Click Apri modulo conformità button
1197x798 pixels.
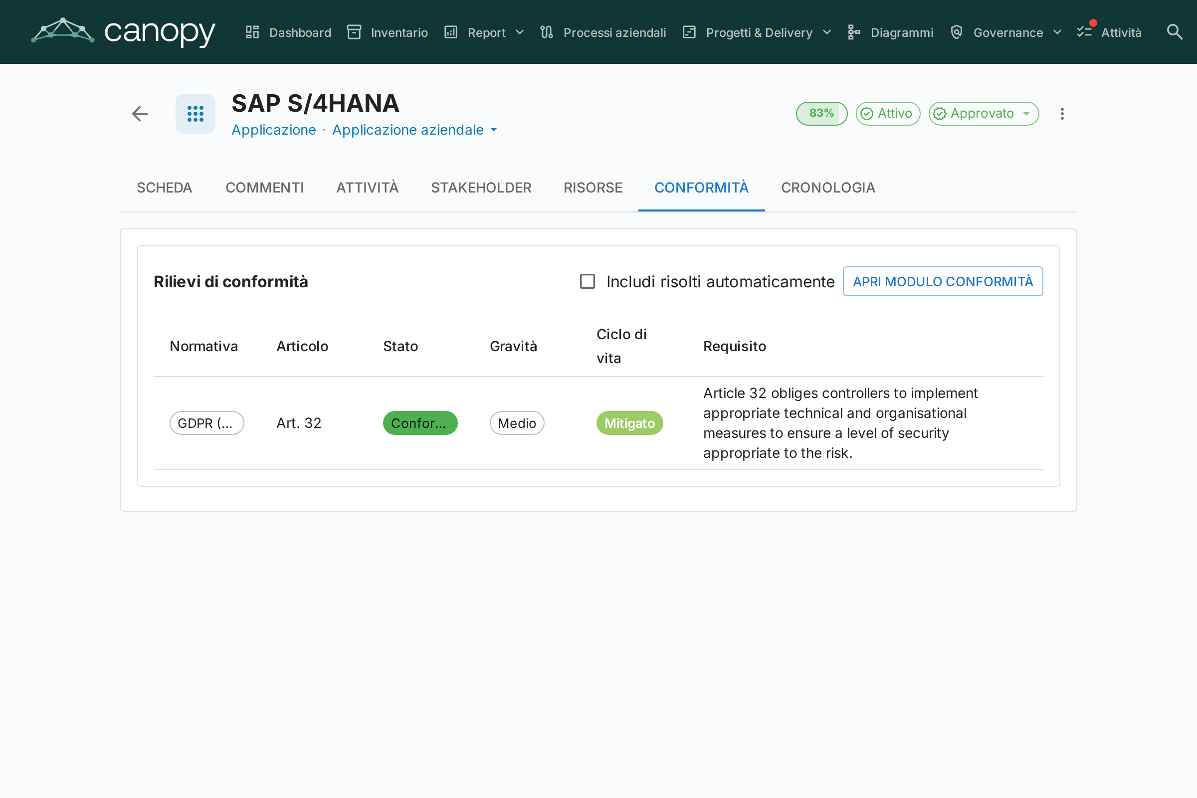pyautogui.click(x=943, y=281)
